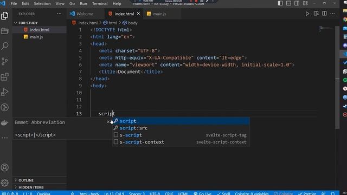
Task: Open the Selection menu
Action: point(42,4)
